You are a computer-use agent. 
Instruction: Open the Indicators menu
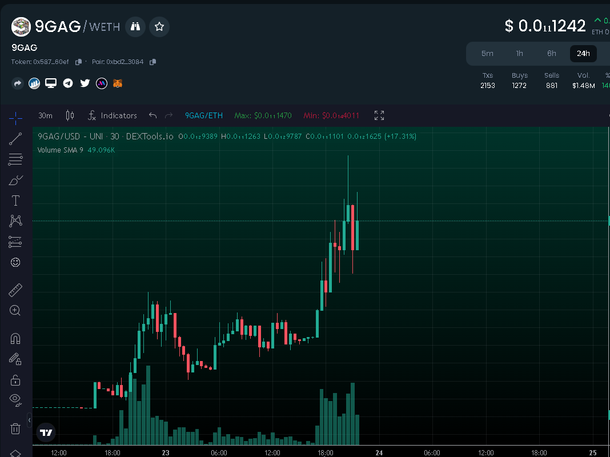(x=113, y=115)
